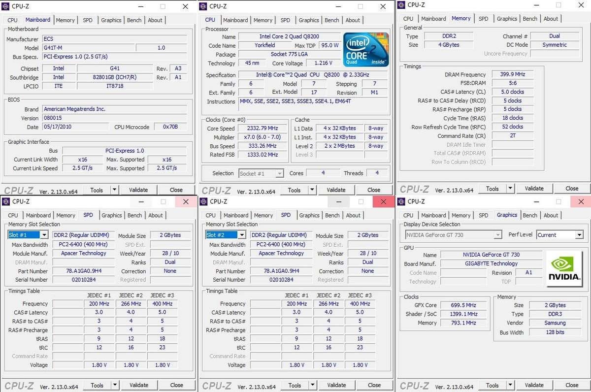
Task: Click the Validate button in the Memory window
Action: (535, 188)
